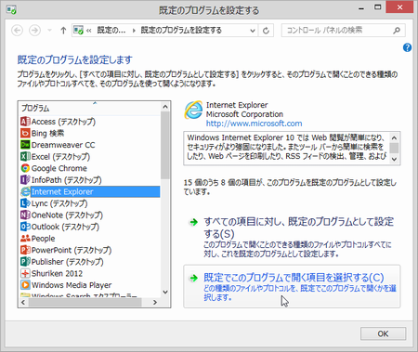Screen dimensions: 418x352
Task: Select Google Chrome in the list
Action: click(59, 168)
